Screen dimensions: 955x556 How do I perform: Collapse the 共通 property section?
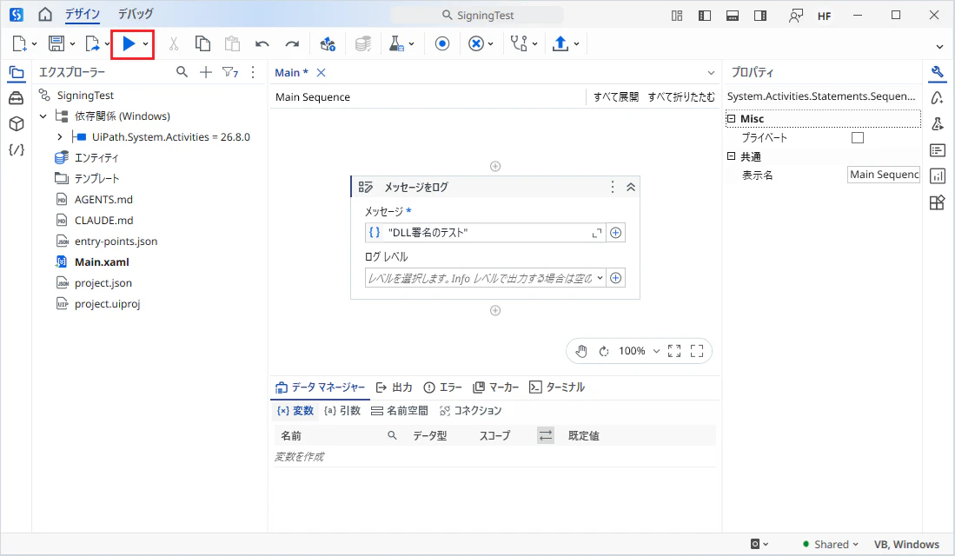[732, 156]
